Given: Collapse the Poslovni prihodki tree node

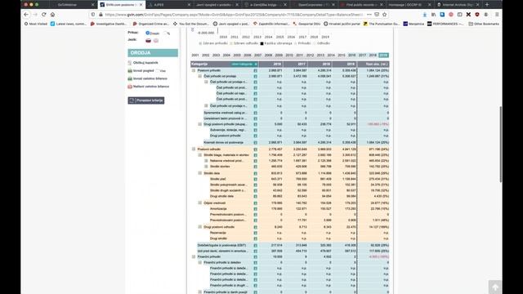Looking at the screenshot, I should [x=194, y=71].
